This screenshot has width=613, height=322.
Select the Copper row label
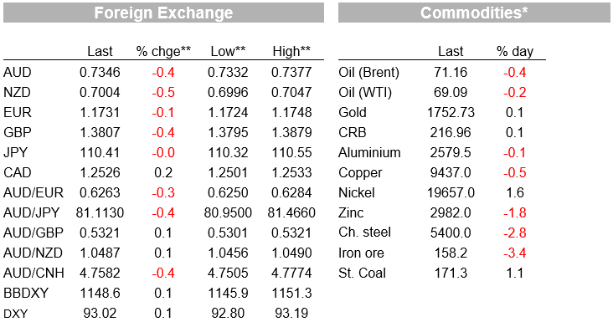coord(360,173)
